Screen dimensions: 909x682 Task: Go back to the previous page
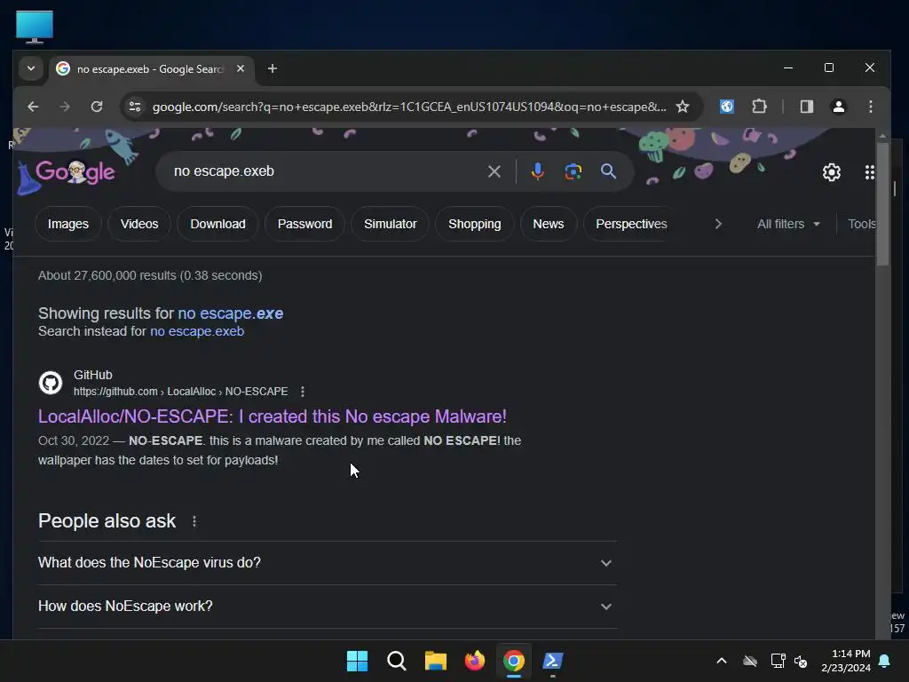tap(33, 107)
